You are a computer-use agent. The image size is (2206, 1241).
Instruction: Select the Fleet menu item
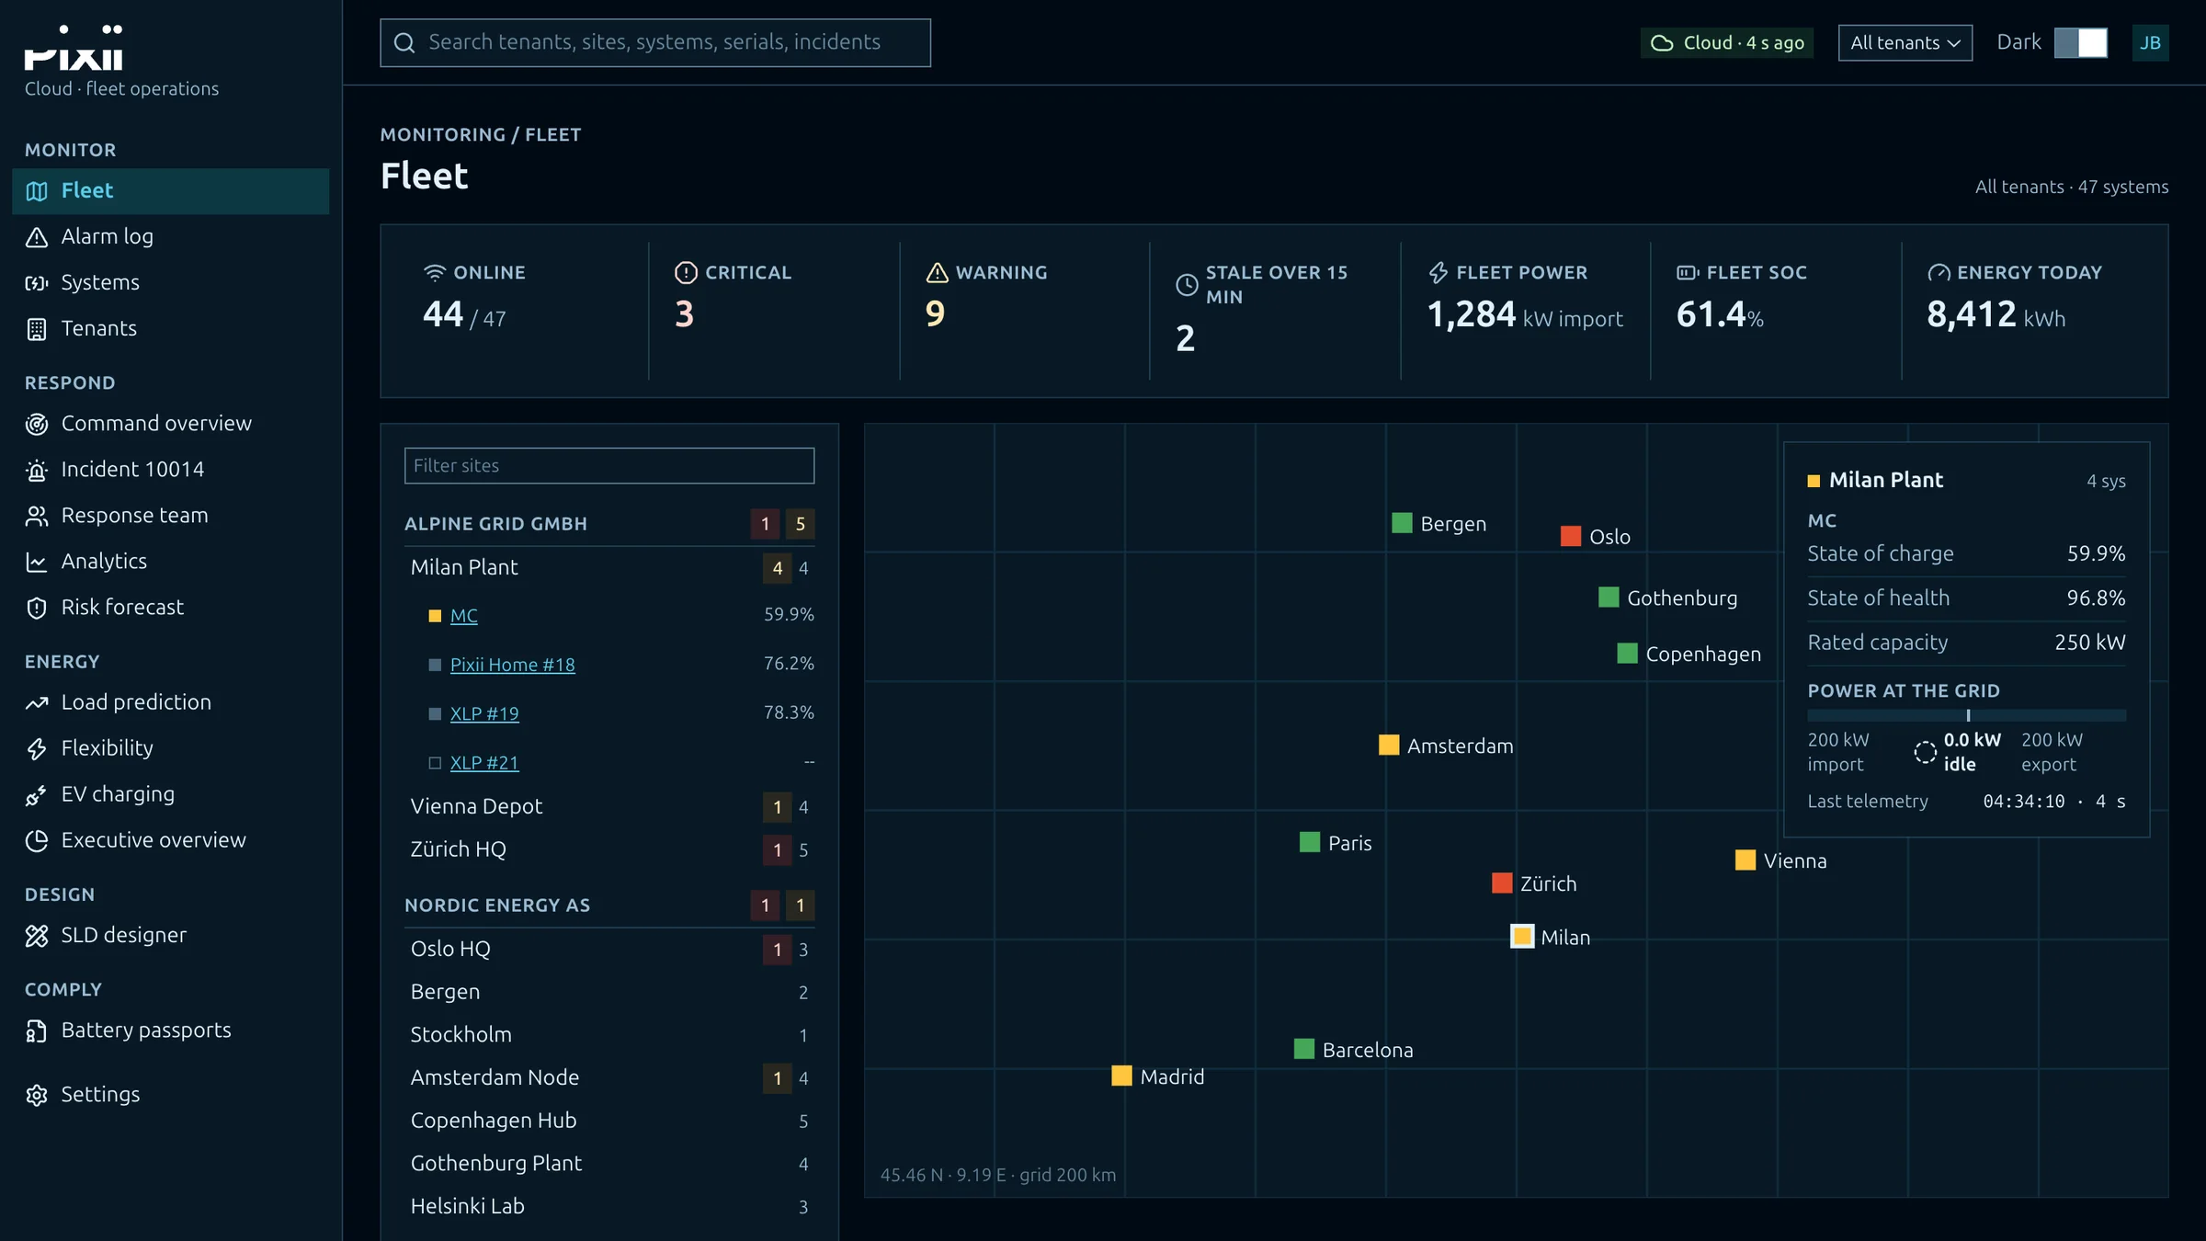click(170, 190)
